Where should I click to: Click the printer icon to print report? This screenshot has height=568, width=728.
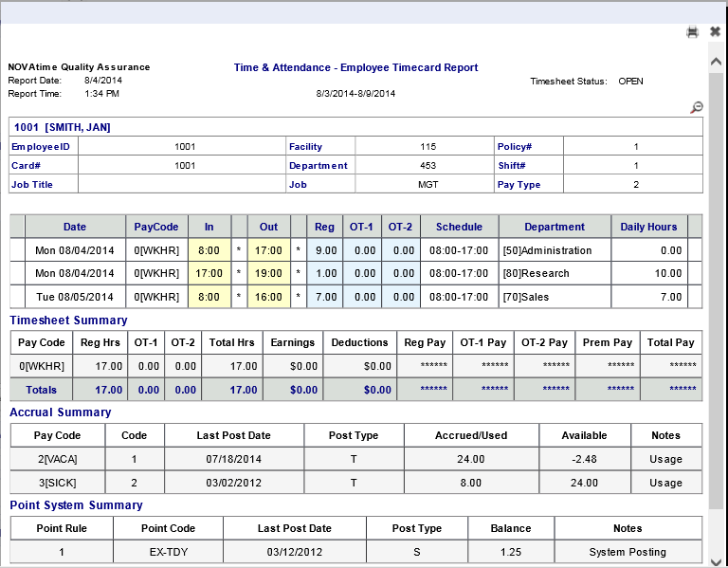pos(693,32)
